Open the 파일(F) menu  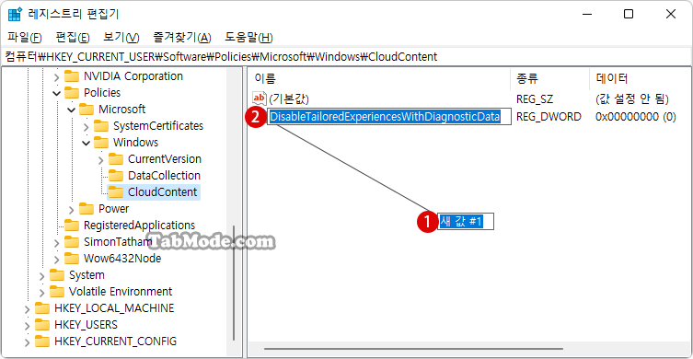[x=25, y=38]
